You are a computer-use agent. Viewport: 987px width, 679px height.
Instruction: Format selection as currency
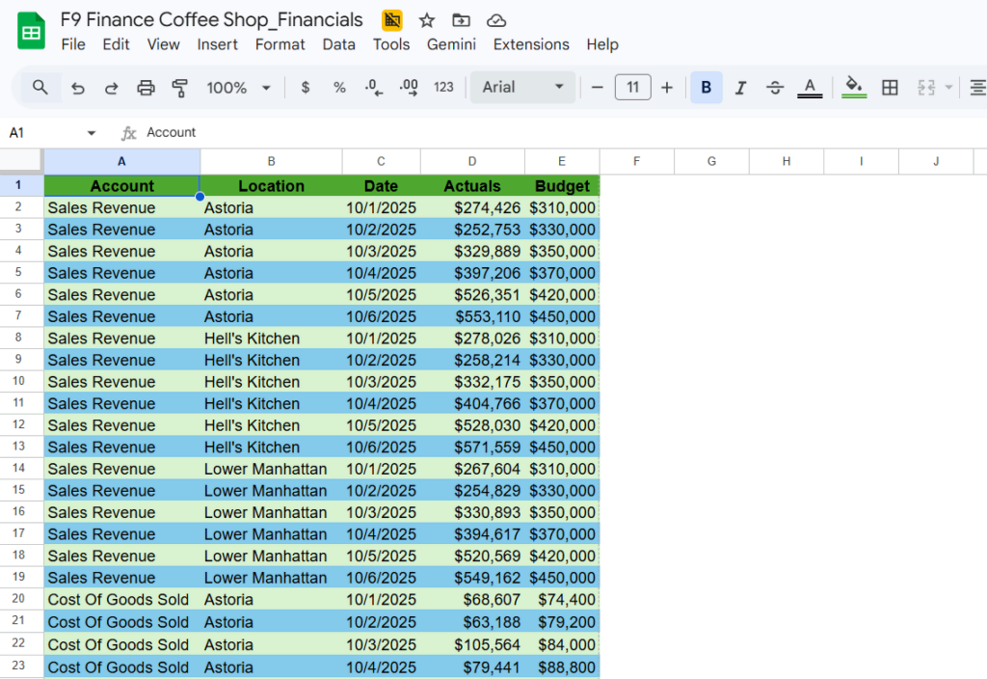point(306,88)
